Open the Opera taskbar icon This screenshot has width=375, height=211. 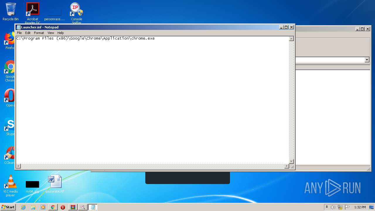coord(63,207)
